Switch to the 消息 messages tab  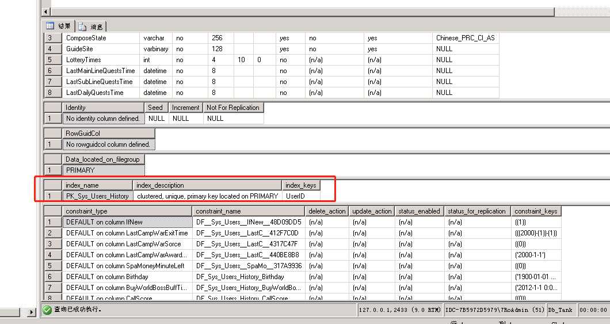tap(91, 26)
